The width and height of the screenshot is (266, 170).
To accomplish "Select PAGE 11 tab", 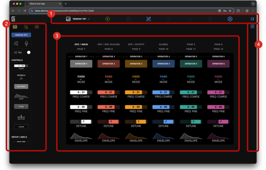I will point(191,49).
